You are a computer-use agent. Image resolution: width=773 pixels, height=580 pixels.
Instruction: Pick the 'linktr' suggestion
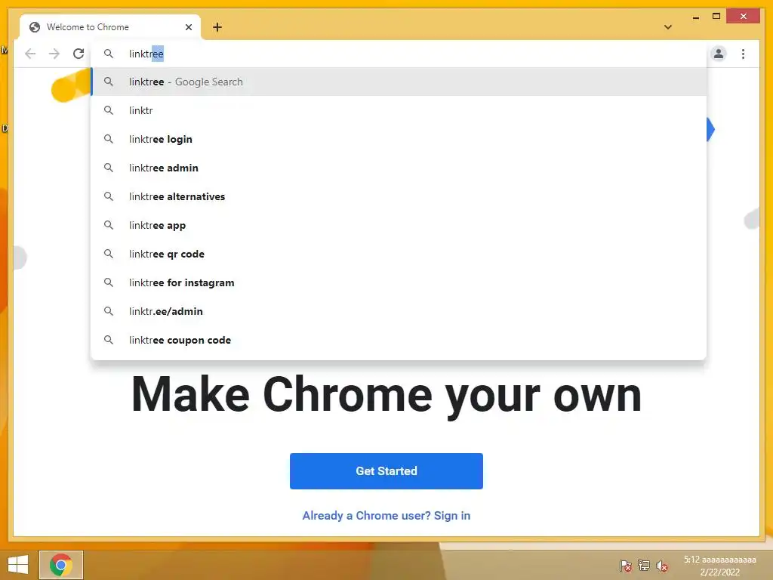[x=399, y=110]
